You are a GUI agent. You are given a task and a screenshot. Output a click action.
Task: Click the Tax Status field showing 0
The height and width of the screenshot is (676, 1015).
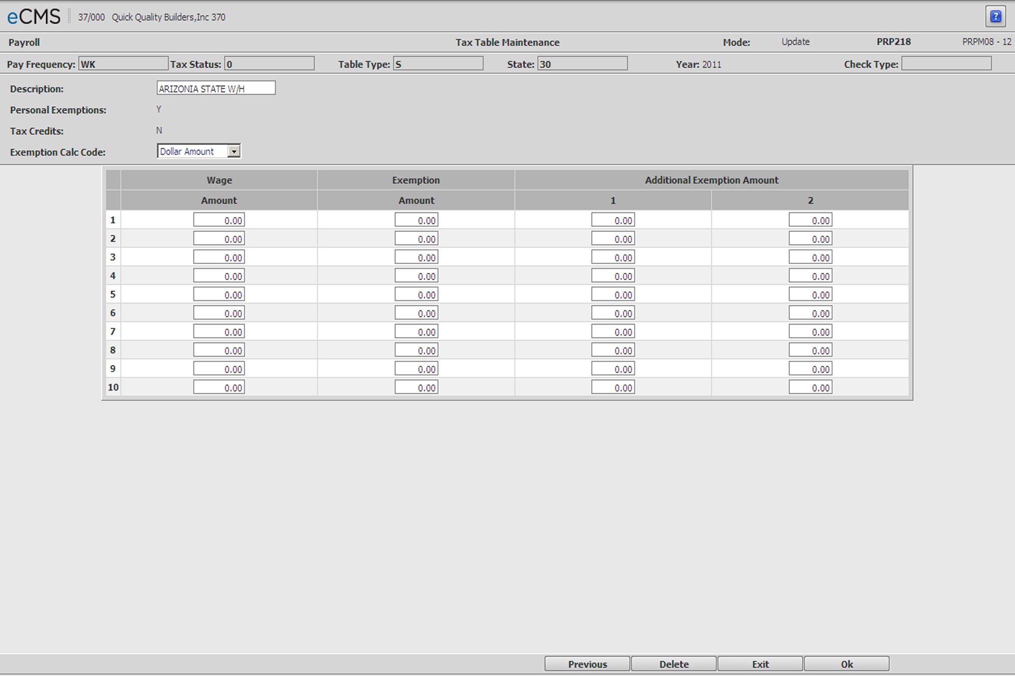(x=269, y=64)
